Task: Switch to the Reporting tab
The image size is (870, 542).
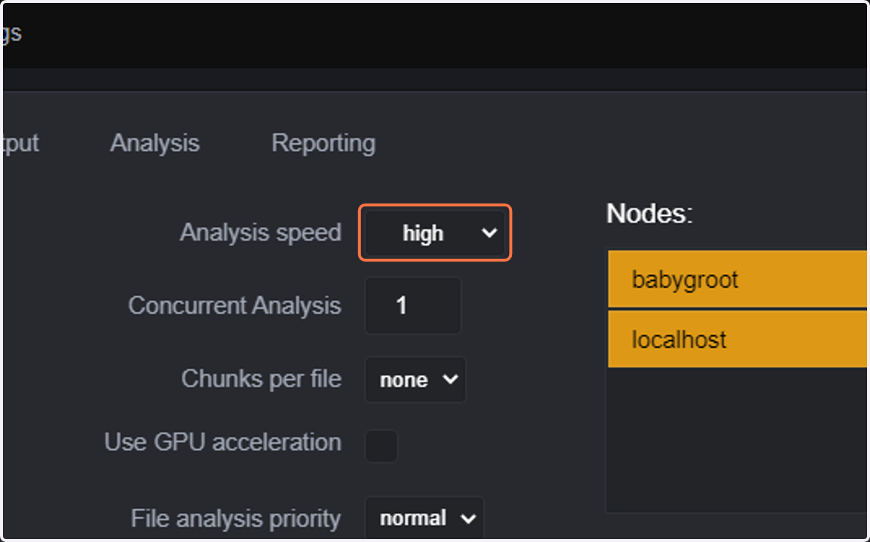Action: [323, 143]
